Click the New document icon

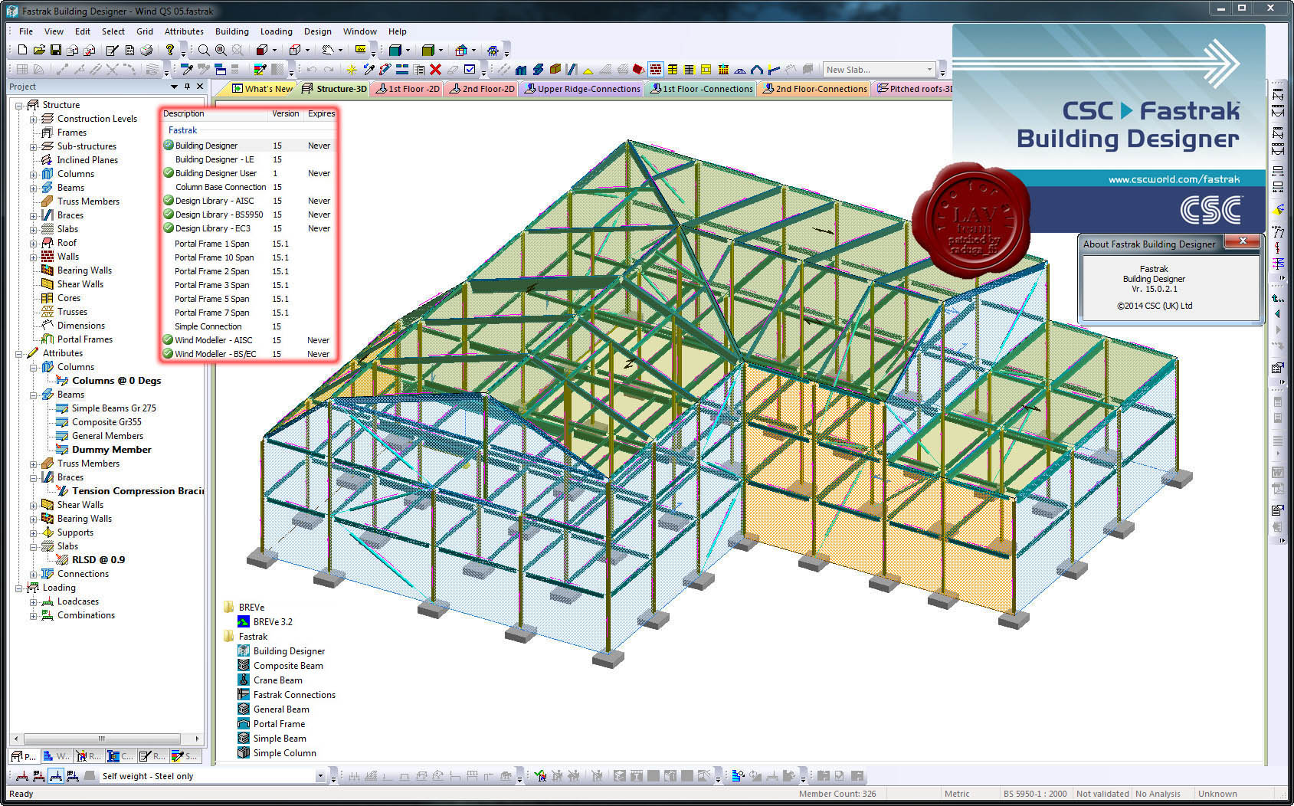[x=22, y=50]
